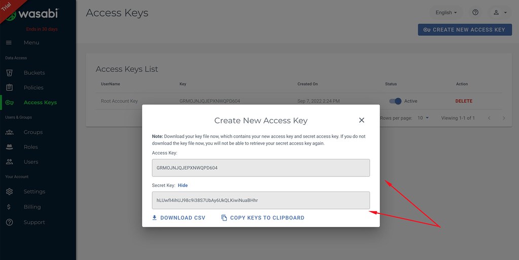Click the Billing dollar icon
Viewport: 519px width, 260px height.
tap(9, 207)
